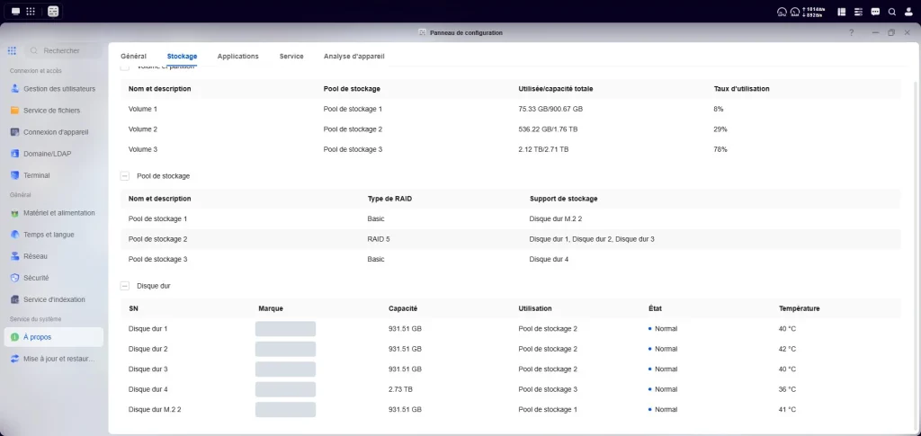Click the help question mark icon
The height and width of the screenshot is (436, 921).
pos(851,33)
